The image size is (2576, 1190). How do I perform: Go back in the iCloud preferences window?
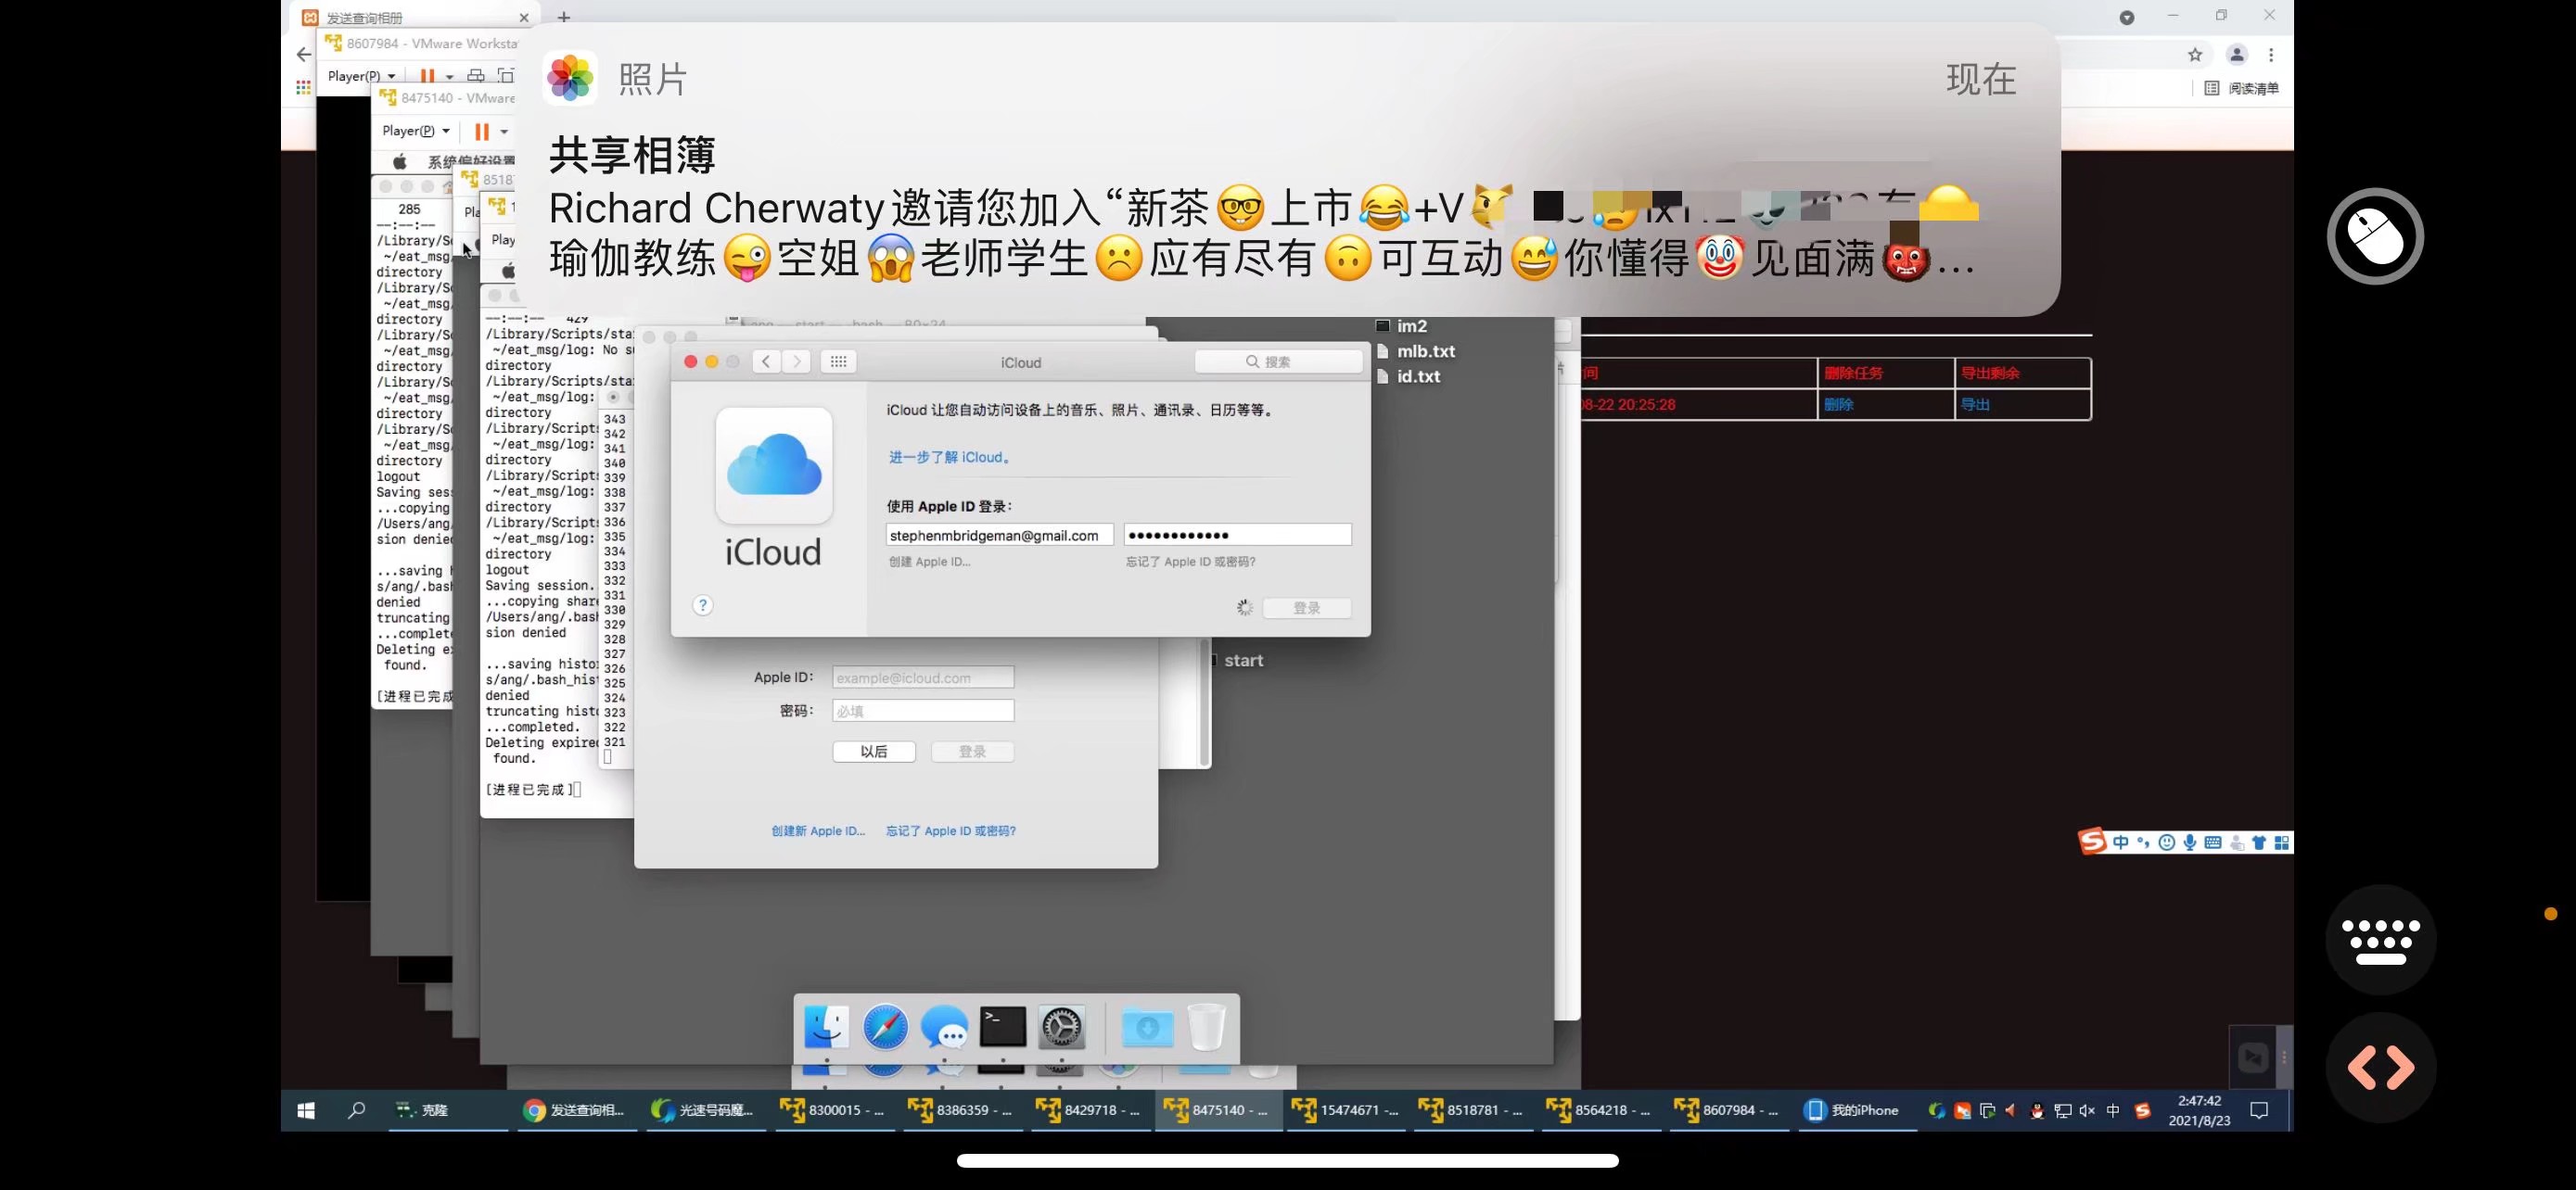point(766,361)
